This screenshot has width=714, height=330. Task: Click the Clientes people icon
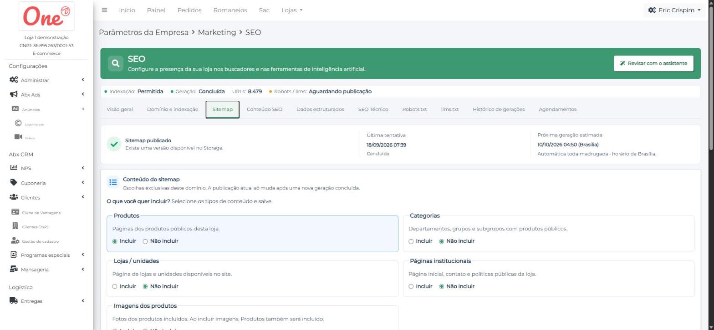click(14, 197)
